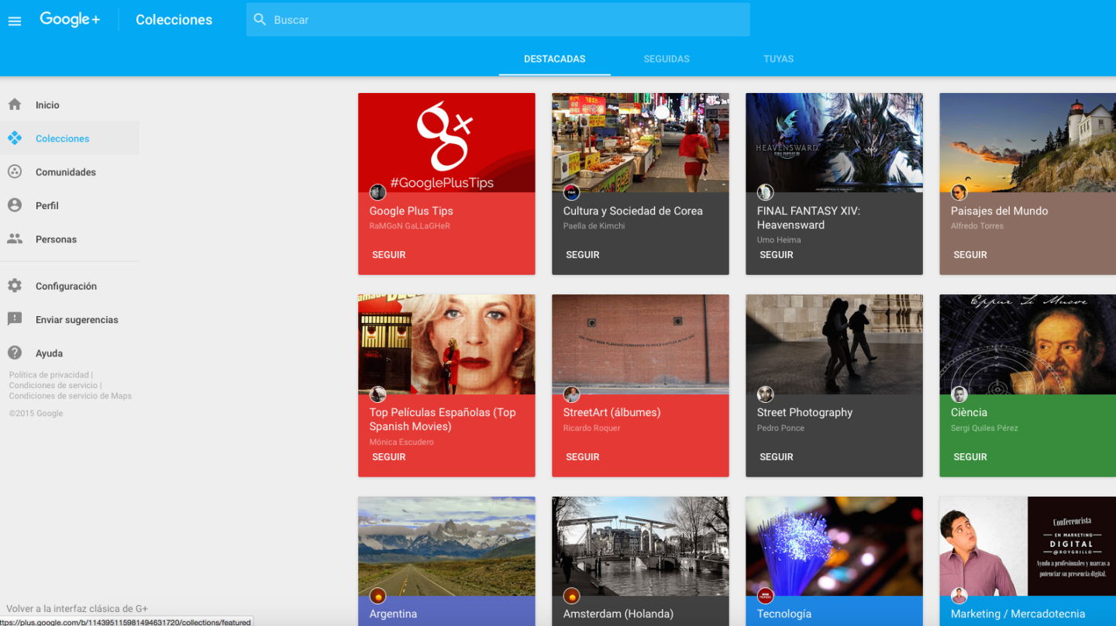
Task: Follow the Street Photography collection
Action: [x=777, y=456]
